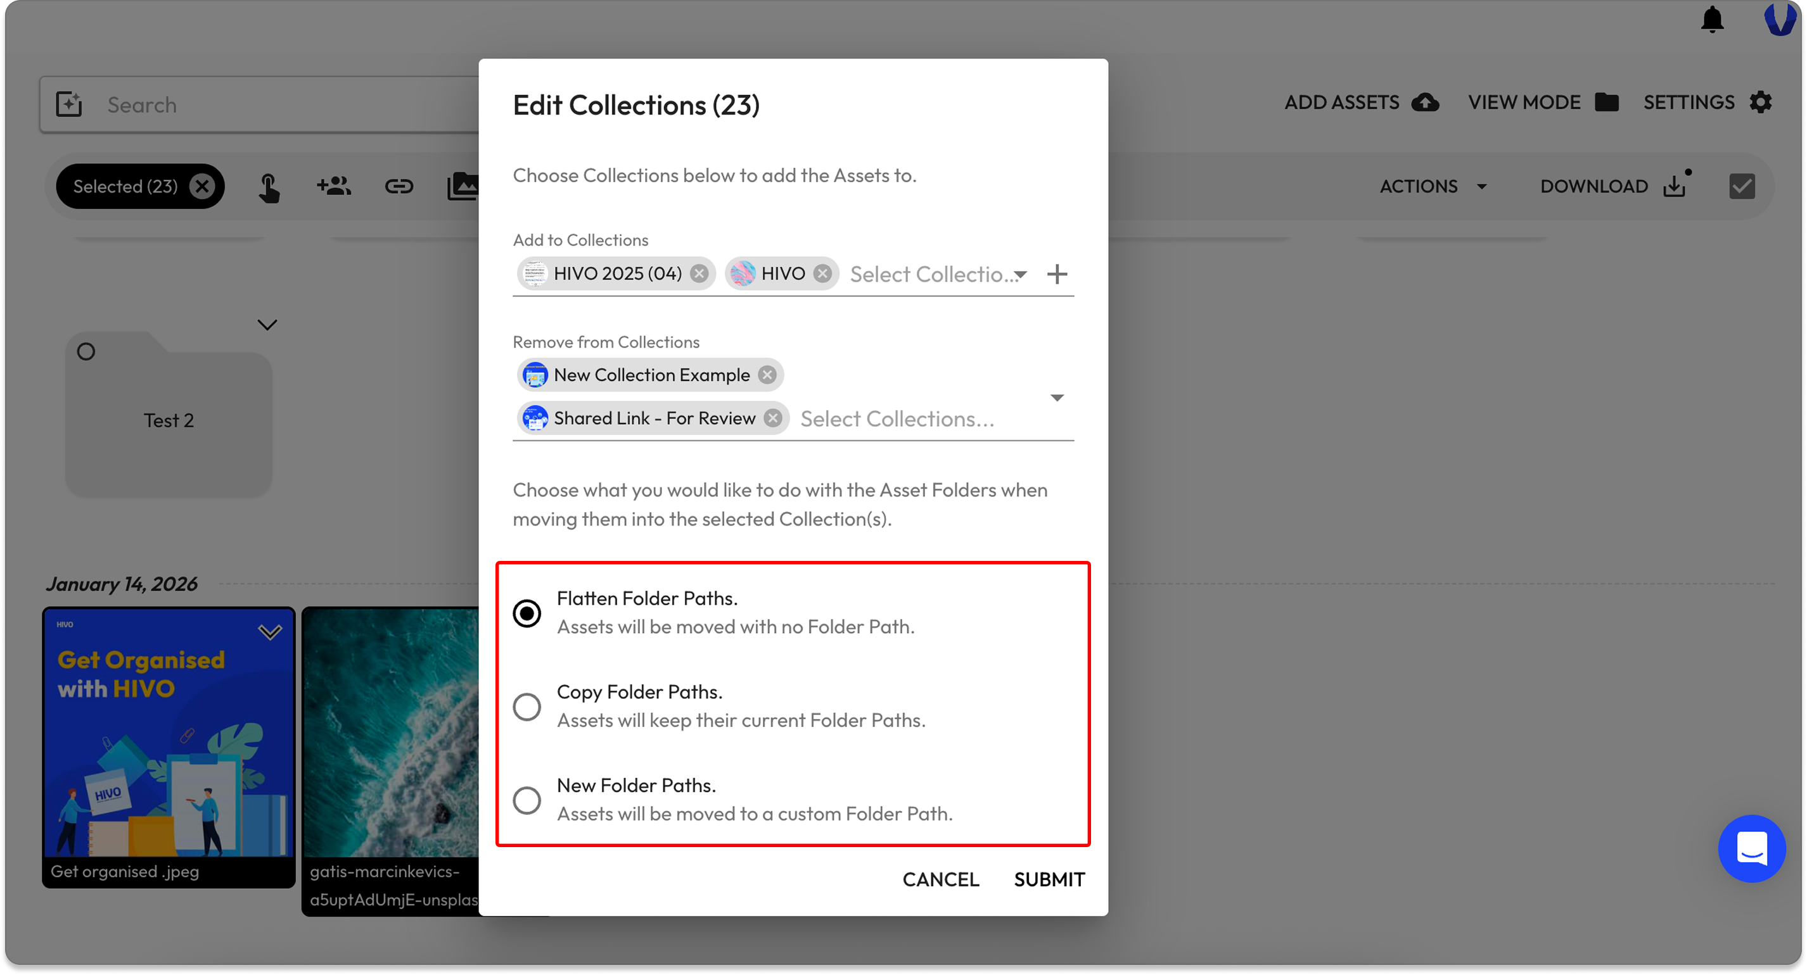Screen dimensions: 1807x975
Task: Select Flatten Folder Paths option
Action: coord(527,613)
